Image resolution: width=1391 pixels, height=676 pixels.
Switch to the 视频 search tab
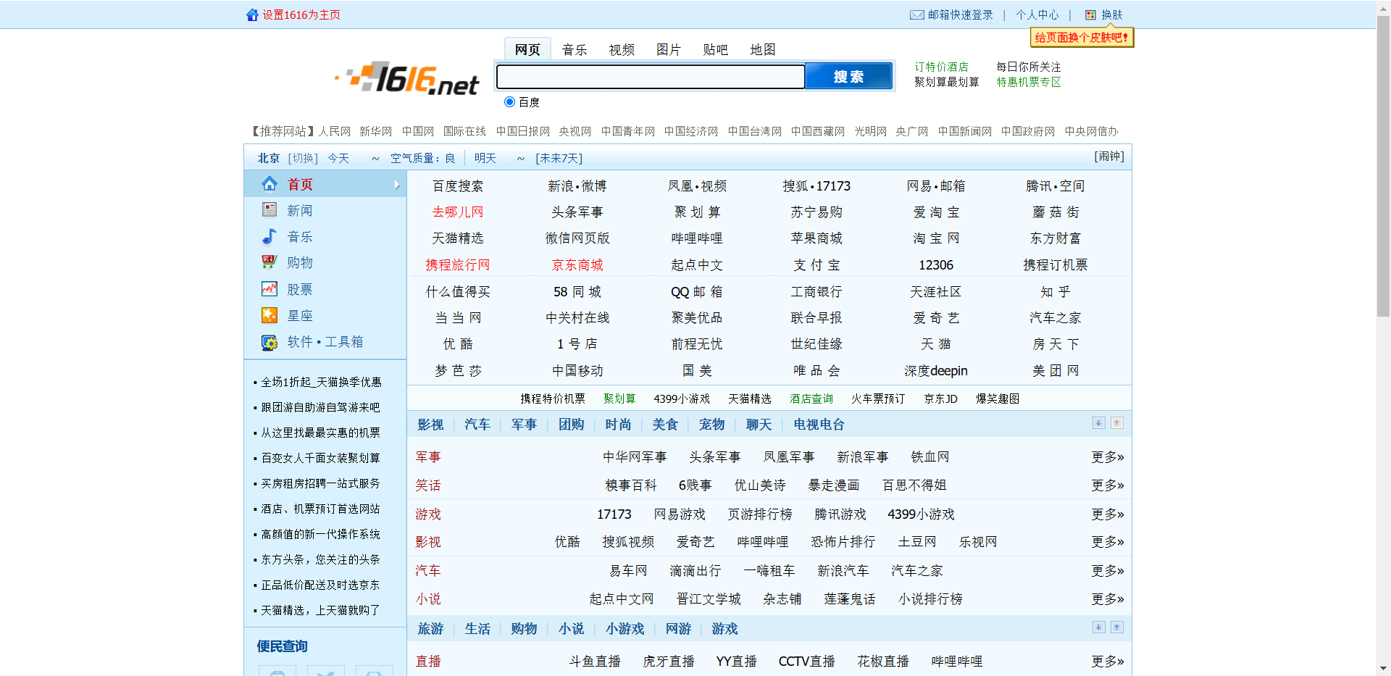621,49
